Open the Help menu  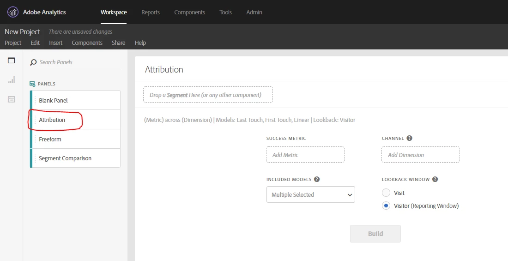click(140, 43)
